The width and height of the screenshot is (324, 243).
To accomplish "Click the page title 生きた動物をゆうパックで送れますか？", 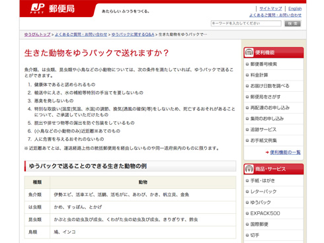I will [97, 53].
